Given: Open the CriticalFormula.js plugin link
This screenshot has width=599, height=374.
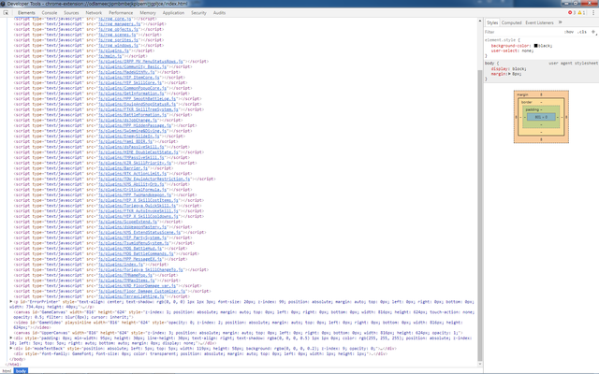Looking at the screenshot, I should [132, 189].
